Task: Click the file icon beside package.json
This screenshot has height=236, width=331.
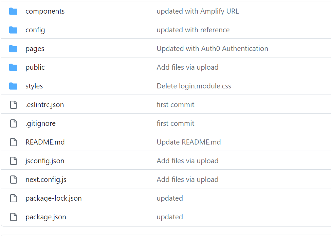Action: (x=14, y=217)
